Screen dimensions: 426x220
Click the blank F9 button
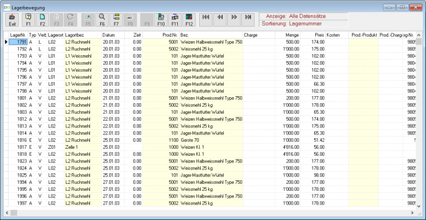pos(147,20)
